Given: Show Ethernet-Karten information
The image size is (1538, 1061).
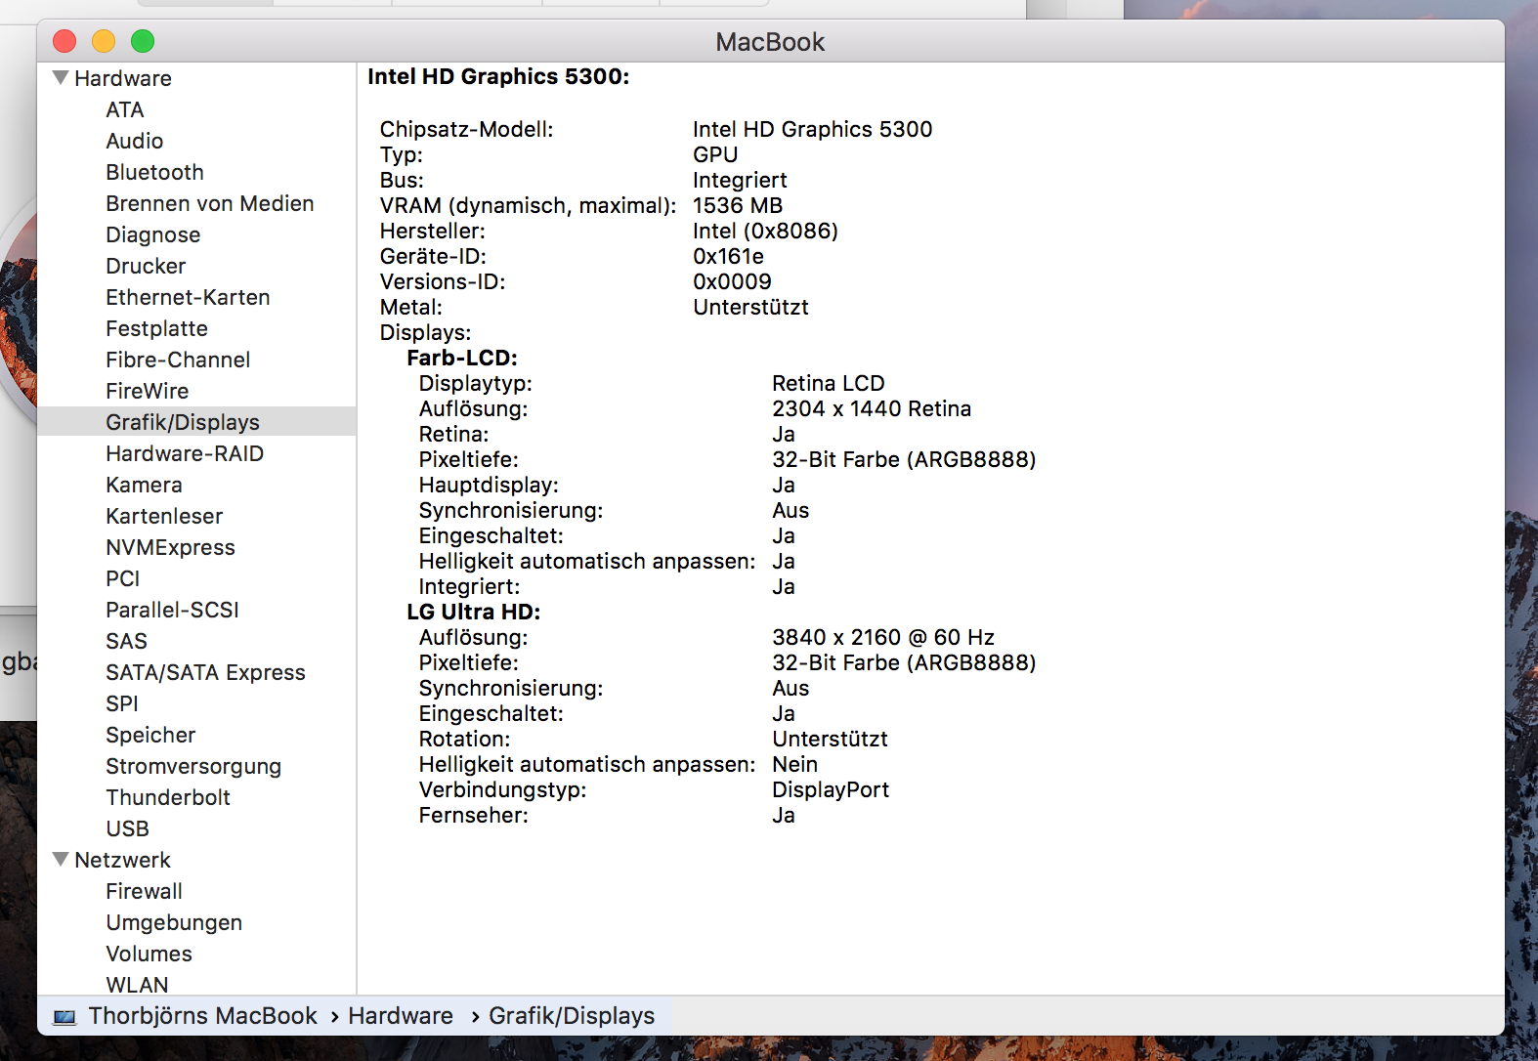Looking at the screenshot, I should pos(189,297).
